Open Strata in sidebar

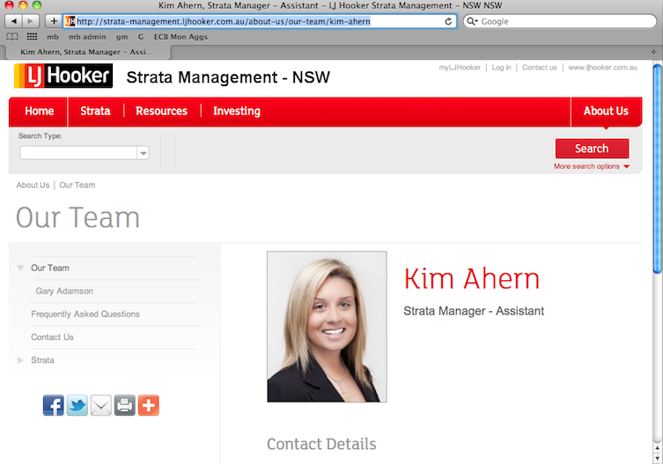(x=42, y=360)
